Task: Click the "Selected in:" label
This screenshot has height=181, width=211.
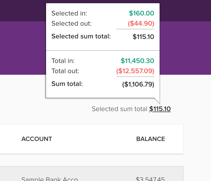Action: (x=69, y=13)
